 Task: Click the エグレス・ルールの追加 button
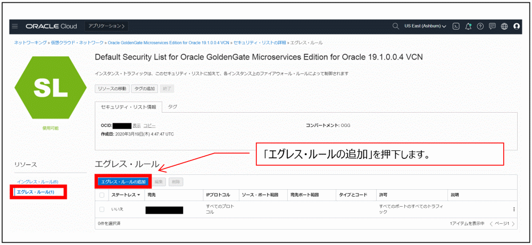pyautogui.click(x=123, y=182)
